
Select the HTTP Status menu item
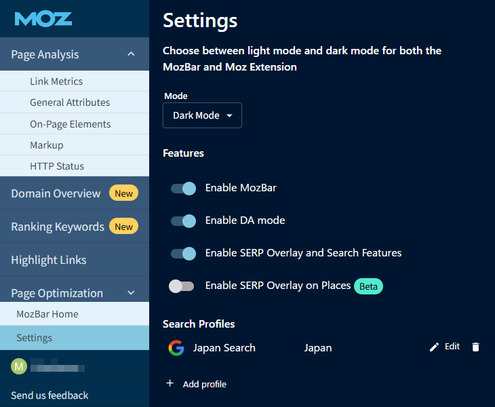pos(57,166)
